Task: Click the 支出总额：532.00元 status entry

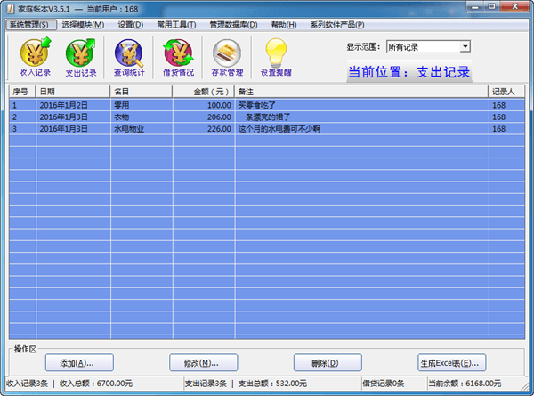Action: (272, 384)
